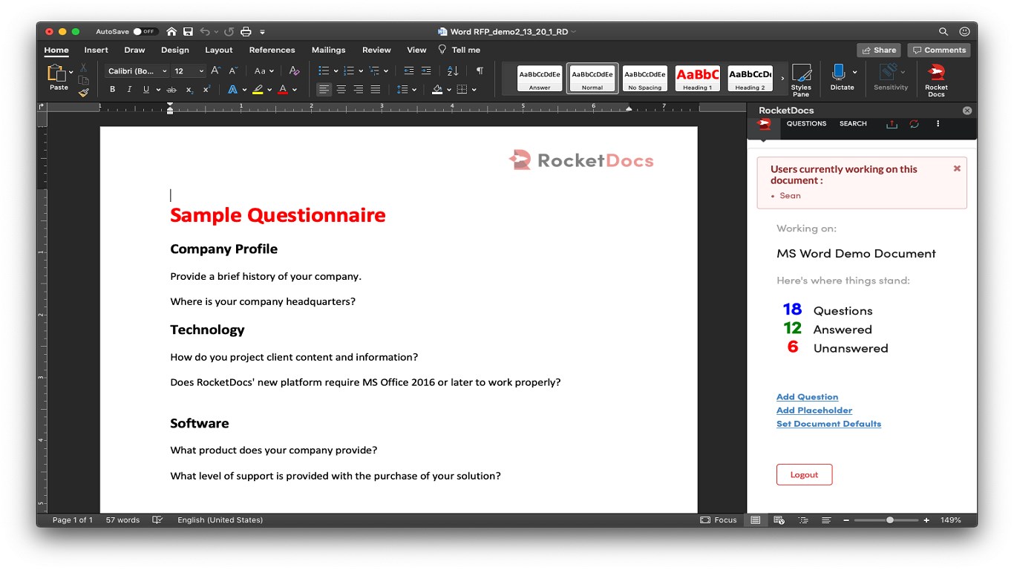This screenshot has width=1014, height=570.
Task: Switch to the Layout tab
Action: (219, 50)
